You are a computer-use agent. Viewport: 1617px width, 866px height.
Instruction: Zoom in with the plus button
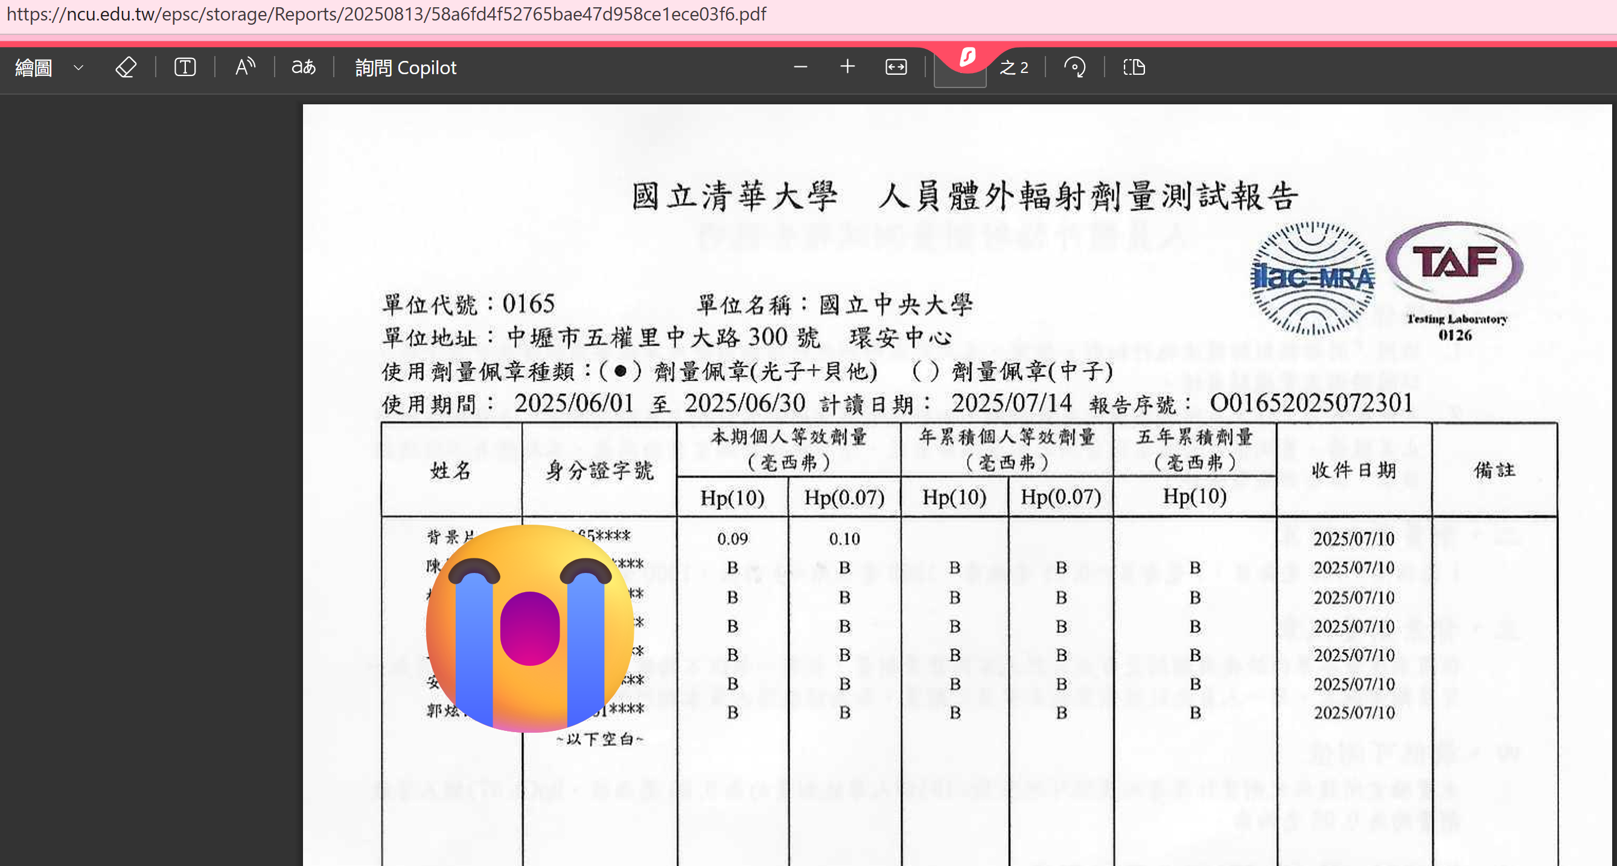pos(847,66)
